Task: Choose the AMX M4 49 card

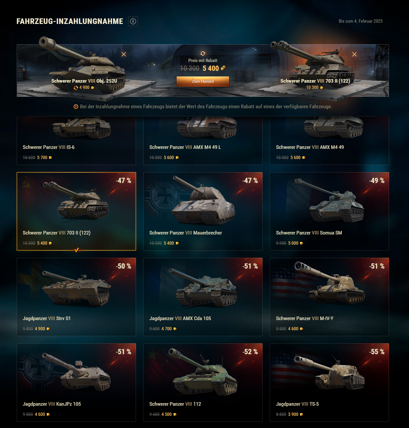Action: click(329, 140)
